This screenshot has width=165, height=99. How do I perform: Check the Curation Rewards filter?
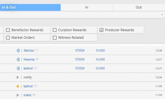(55, 30)
